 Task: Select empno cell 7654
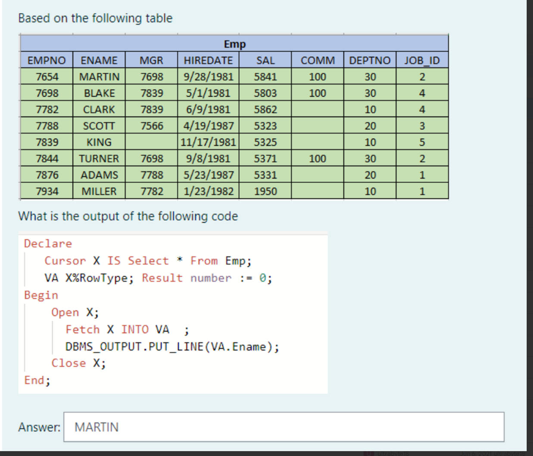tap(47, 77)
